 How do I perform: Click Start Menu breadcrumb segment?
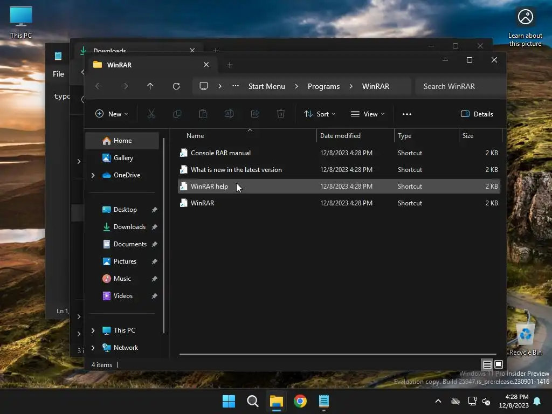point(266,86)
